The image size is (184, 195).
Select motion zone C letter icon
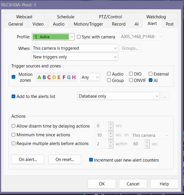tap(49, 77)
